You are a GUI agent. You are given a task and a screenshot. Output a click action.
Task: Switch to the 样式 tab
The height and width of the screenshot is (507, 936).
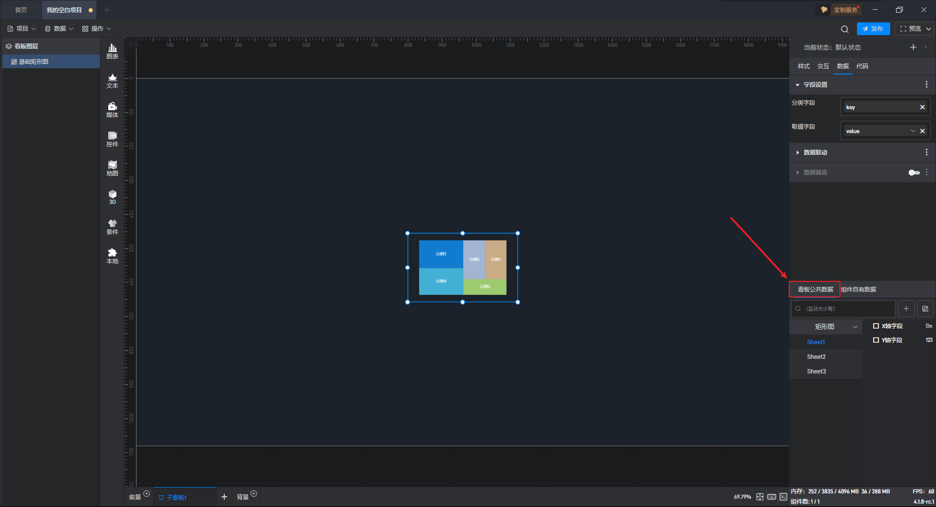click(803, 66)
